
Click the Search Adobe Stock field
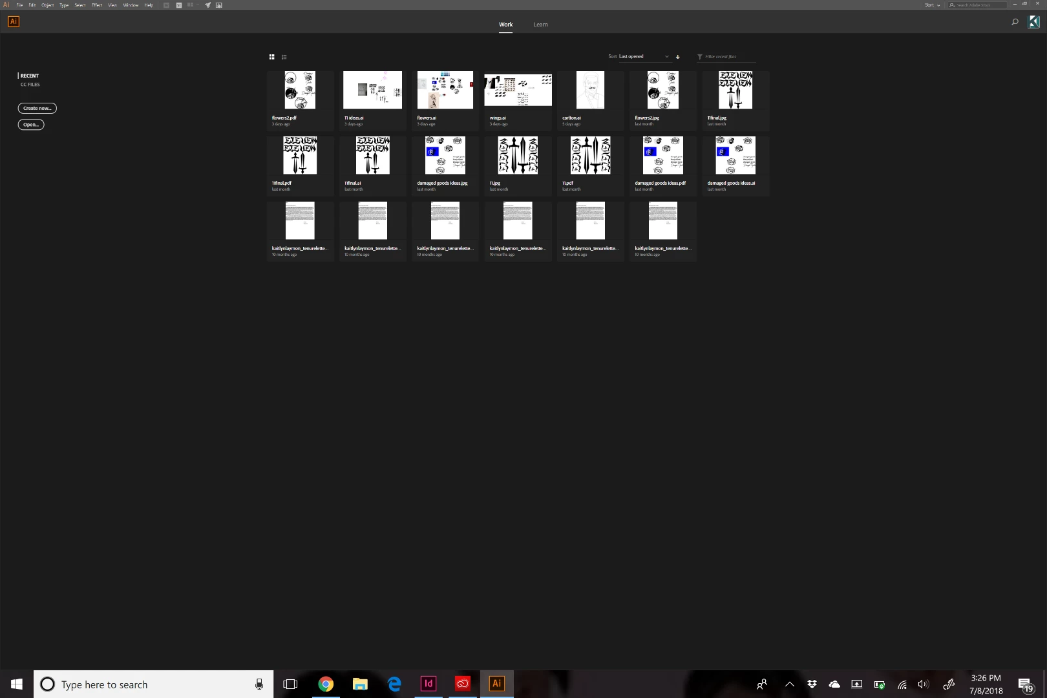click(x=977, y=5)
